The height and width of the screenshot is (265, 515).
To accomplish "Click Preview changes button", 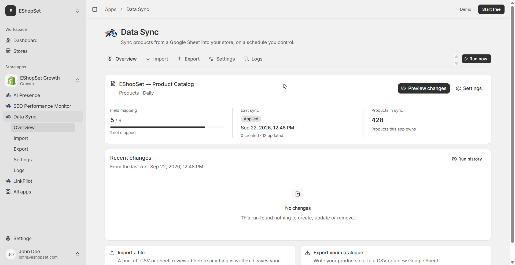I will click(424, 88).
